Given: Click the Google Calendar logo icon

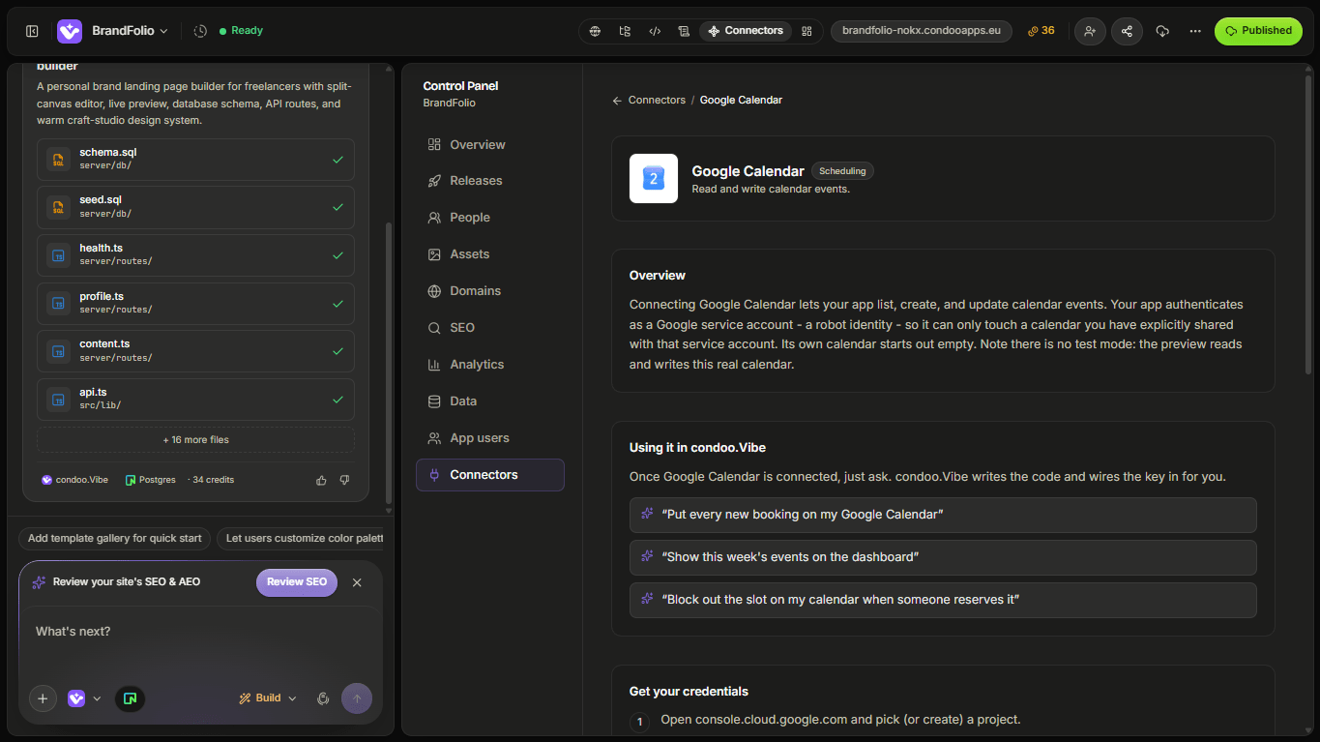Looking at the screenshot, I should tap(654, 178).
